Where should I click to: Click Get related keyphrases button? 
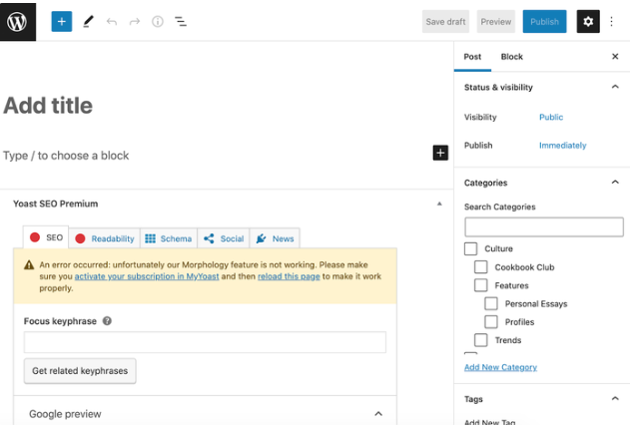click(80, 371)
